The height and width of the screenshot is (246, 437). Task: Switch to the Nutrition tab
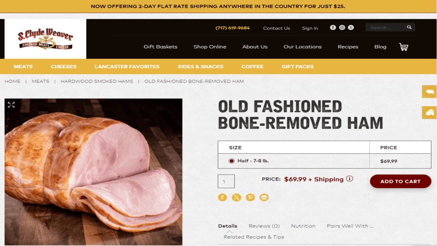tap(303, 226)
